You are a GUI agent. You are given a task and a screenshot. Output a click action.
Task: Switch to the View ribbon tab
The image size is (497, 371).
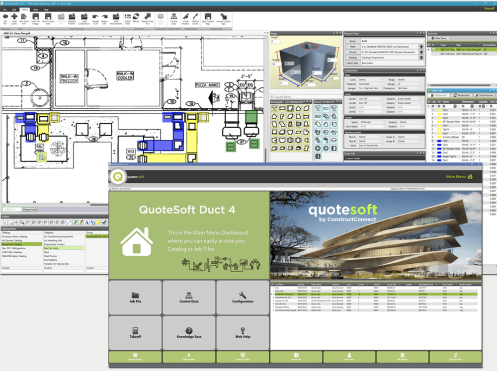click(x=36, y=9)
